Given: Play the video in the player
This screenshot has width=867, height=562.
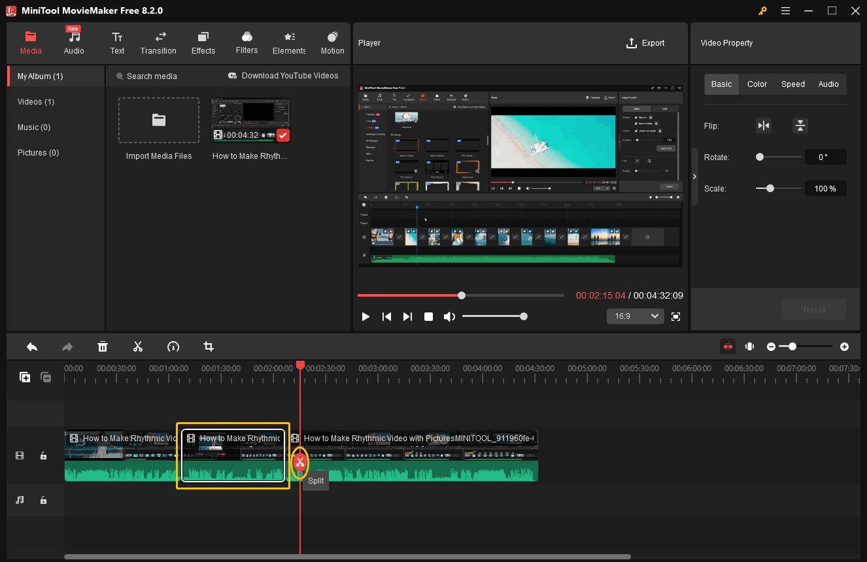Looking at the screenshot, I should tap(366, 317).
